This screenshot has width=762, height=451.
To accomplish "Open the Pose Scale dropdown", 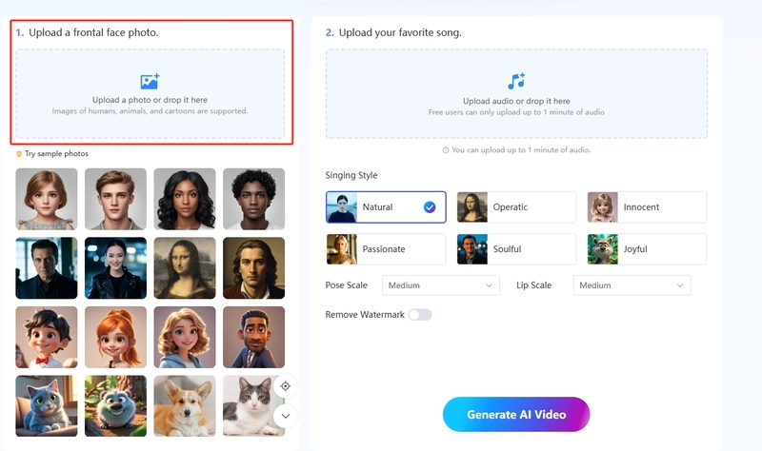I will 440,285.
